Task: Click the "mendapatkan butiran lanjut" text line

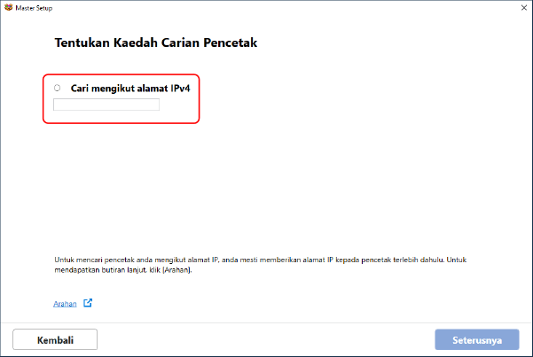Action: click(x=122, y=270)
